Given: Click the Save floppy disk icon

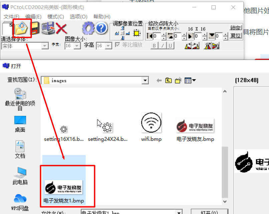Looking at the screenshot, I should (35, 28).
